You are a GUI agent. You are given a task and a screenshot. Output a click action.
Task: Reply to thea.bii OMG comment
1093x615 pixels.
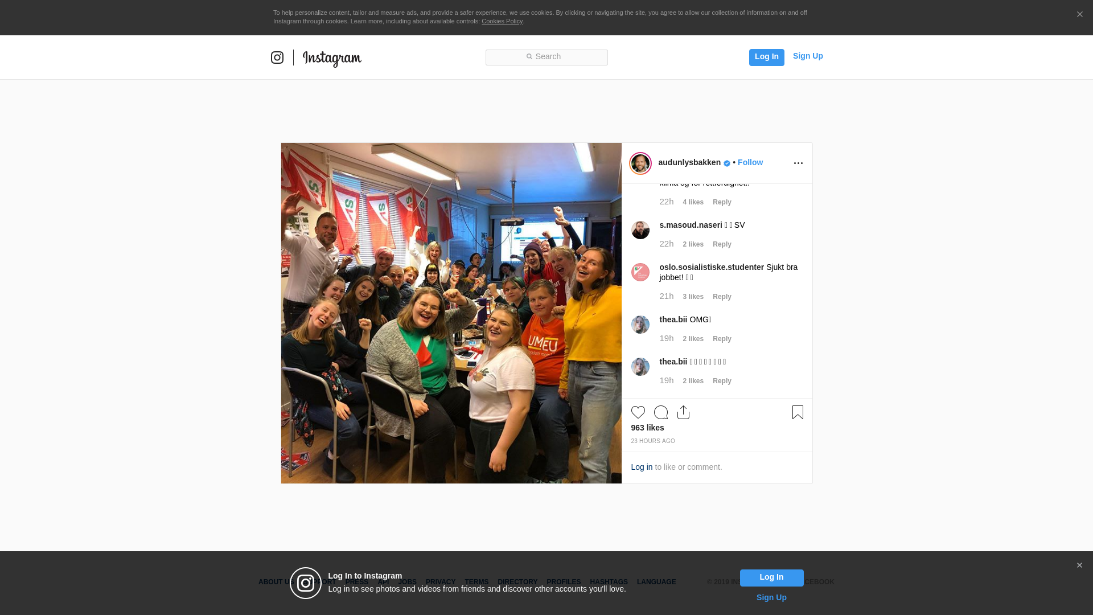coord(722,339)
